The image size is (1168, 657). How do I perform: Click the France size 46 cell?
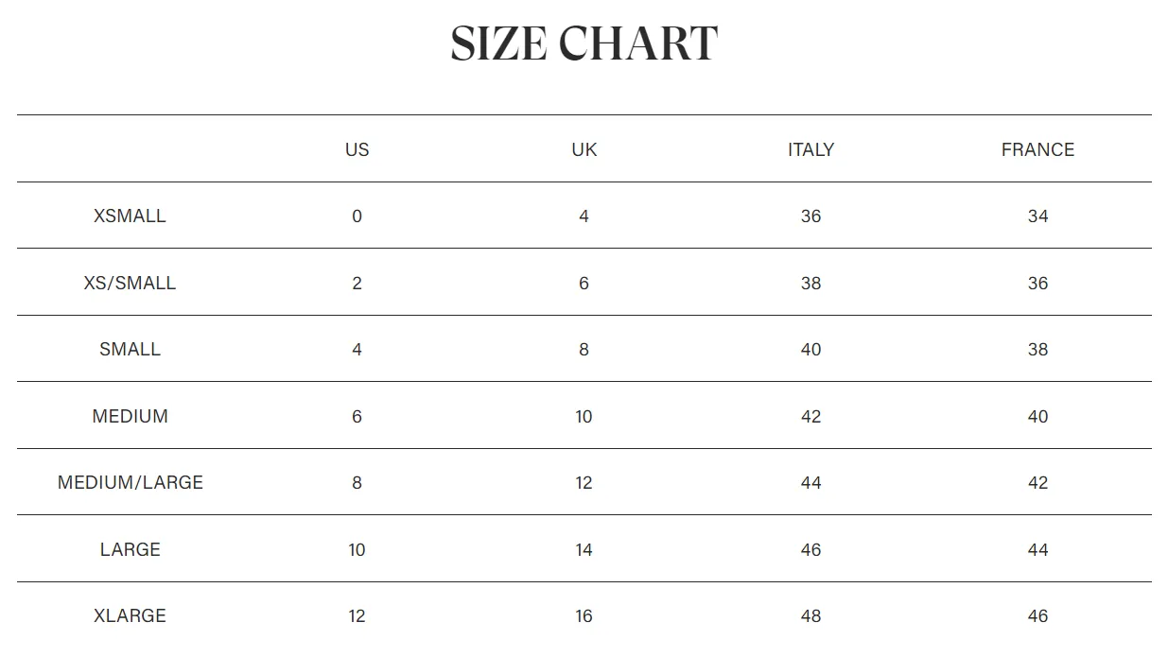[1037, 615]
